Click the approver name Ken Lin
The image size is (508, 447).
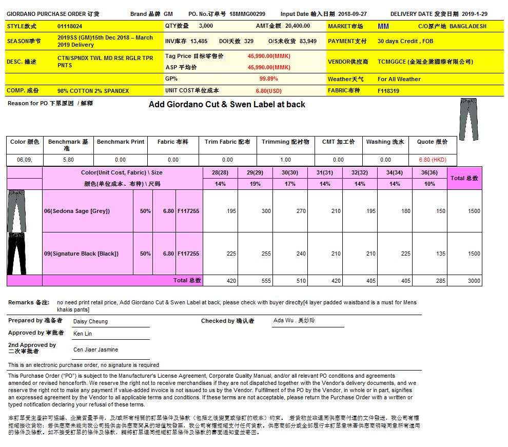pyautogui.click(x=83, y=334)
